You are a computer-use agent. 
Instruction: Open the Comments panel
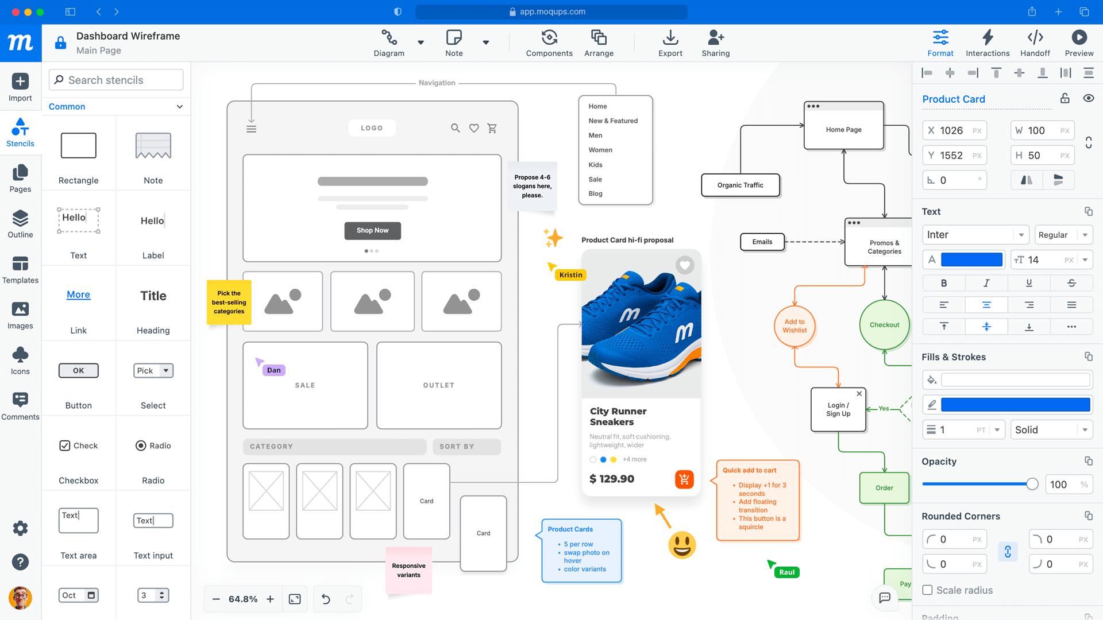click(x=20, y=406)
